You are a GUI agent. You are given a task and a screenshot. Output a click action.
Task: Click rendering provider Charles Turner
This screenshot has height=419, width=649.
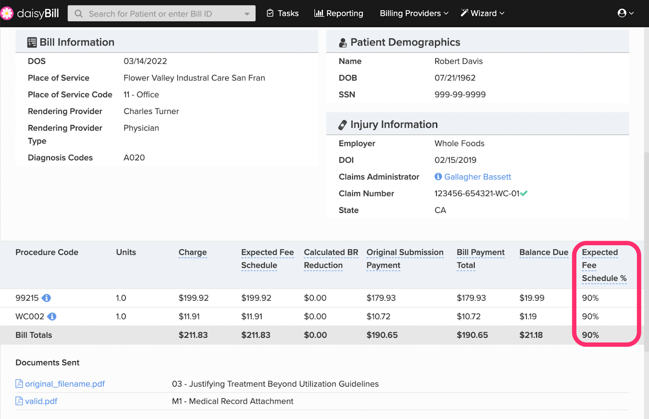[151, 112]
